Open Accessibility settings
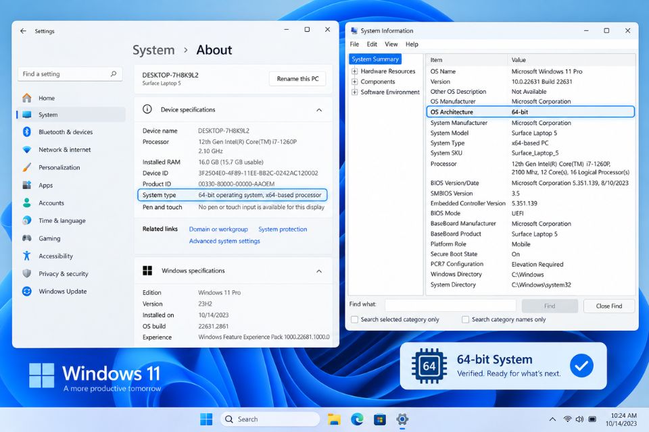 click(55, 256)
